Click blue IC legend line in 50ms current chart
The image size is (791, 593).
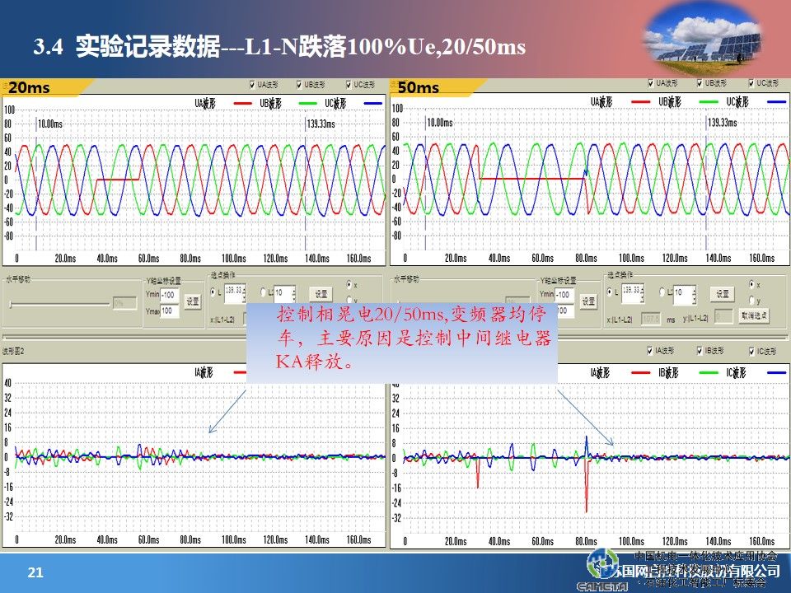coord(776,372)
